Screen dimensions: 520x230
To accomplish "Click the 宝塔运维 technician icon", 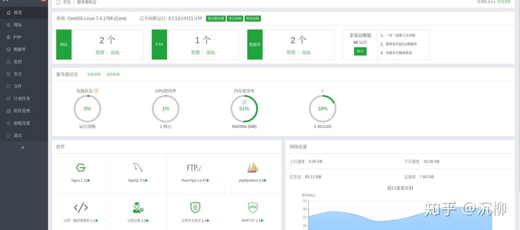I will (138, 207).
